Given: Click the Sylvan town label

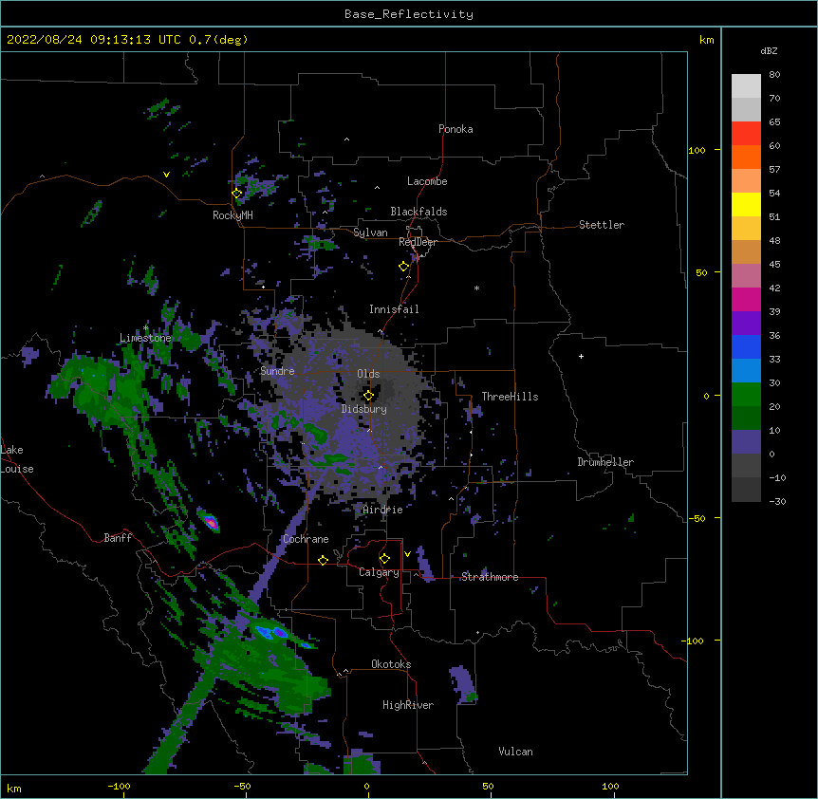Looking at the screenshot, I should pos(370,232).
